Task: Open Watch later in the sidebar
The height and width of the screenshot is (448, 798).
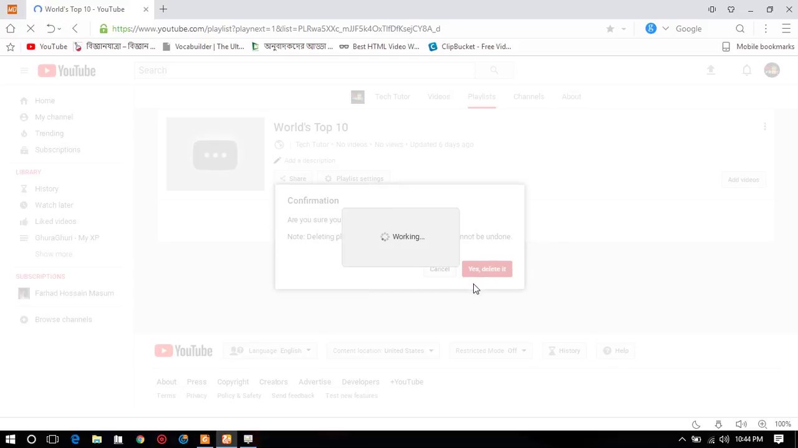Action: tap(54, 205)
